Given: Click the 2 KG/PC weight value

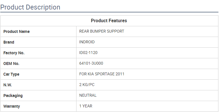Looking at the screenshot, I should [x=87, y=85].
